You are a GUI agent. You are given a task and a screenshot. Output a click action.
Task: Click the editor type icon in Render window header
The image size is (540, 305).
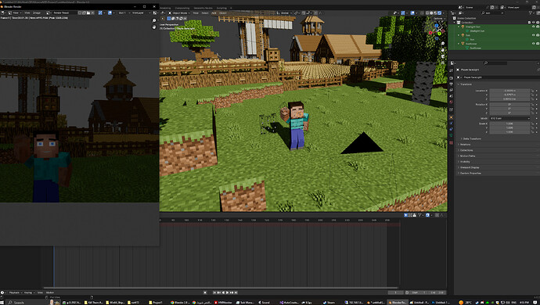pos(4,13)
